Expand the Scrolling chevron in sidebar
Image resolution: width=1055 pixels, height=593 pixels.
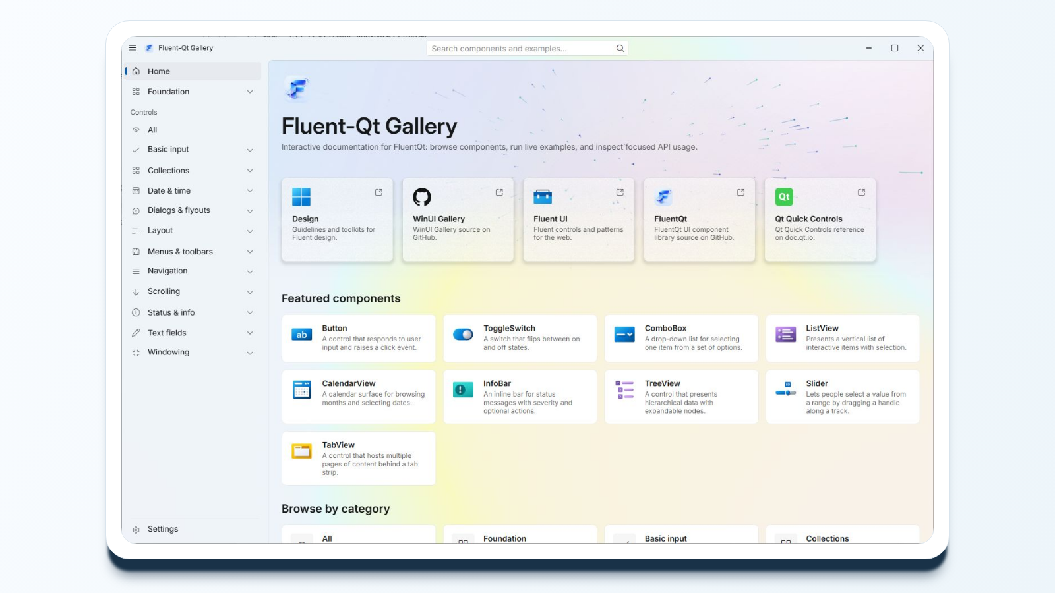(x=250, y=292)
